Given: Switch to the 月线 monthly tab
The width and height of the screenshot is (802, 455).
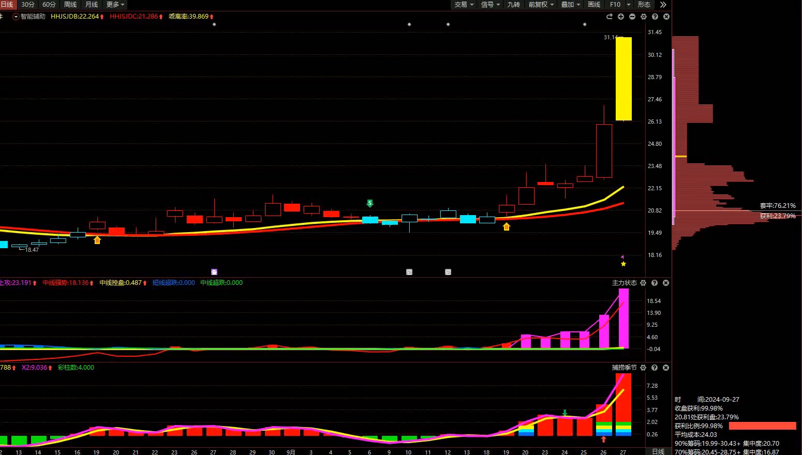Looking at the screenshot, I should pos(92,4).
